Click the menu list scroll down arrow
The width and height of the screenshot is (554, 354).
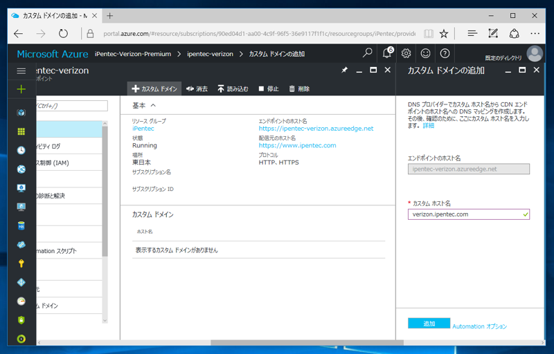pyautogui.click(x=105, y=320)
